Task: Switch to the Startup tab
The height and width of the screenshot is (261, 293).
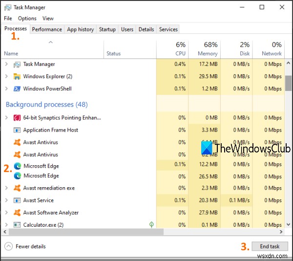Action: (x=107, y=29)
